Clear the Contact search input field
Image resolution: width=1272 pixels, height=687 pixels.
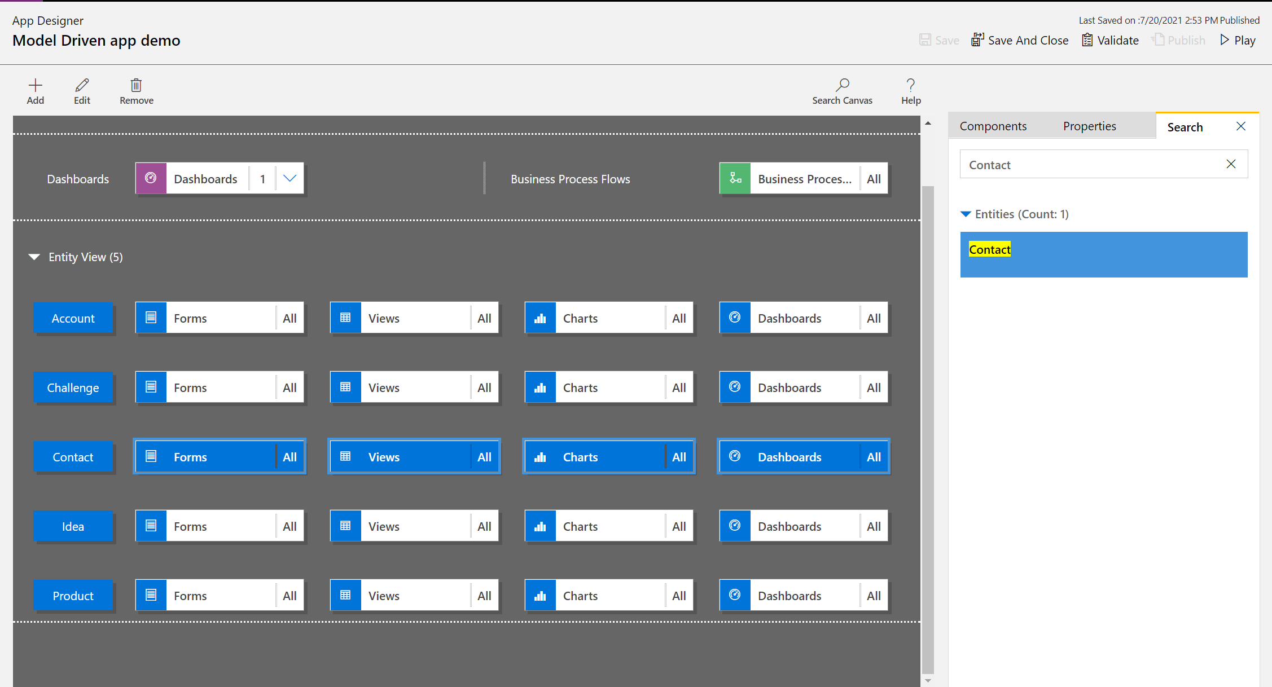click(1232, 164)
